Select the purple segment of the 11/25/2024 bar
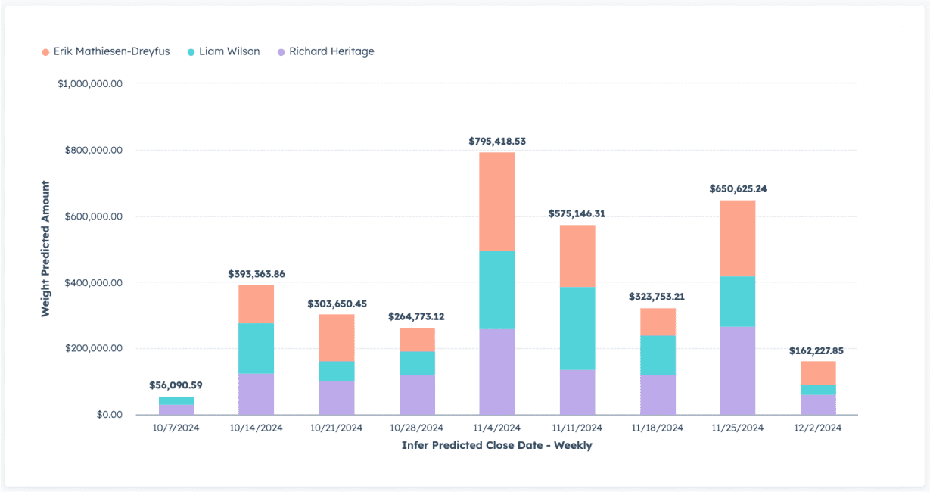This screenshot has height=492, width=930. tap(738, 371)
